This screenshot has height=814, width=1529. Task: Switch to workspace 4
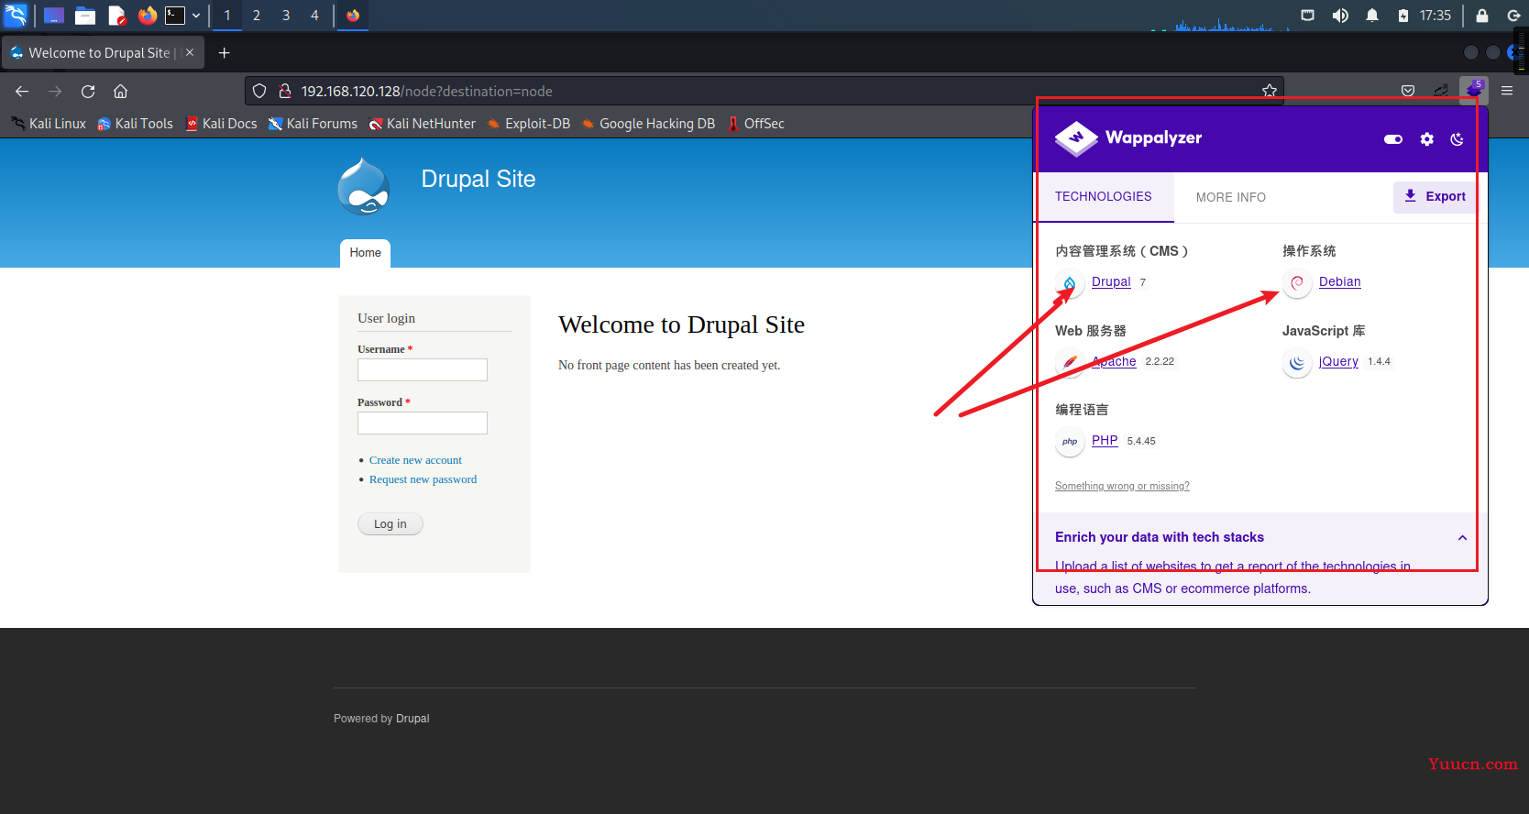click(314, 16)
